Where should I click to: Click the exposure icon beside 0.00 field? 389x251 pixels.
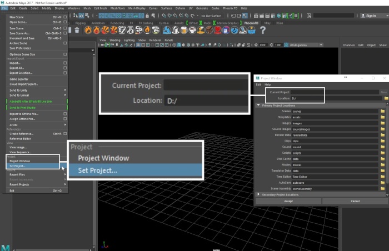256,45
